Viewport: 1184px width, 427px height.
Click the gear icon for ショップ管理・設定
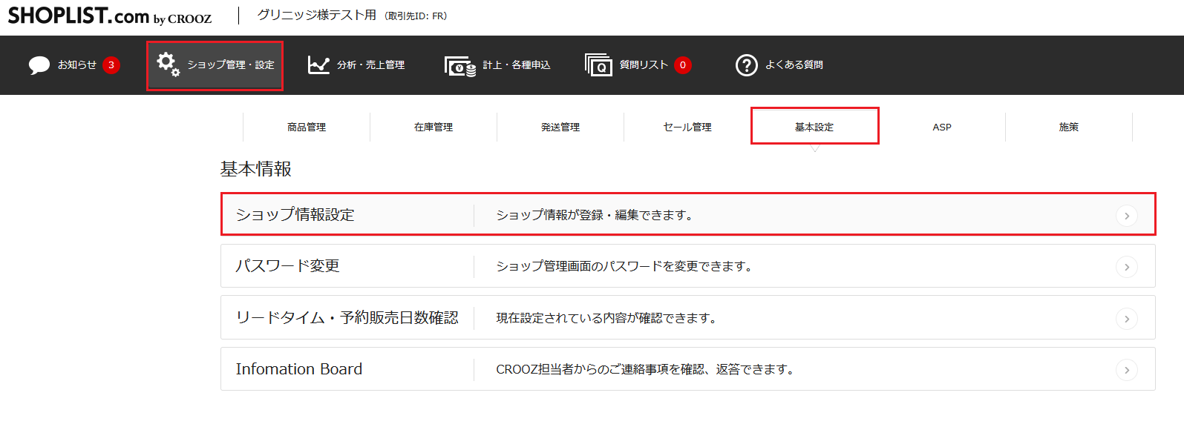(x=168, y=64)
